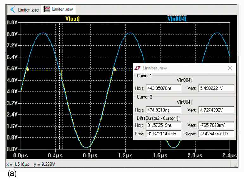Screen dimensions: 244x180
Task: Click Cursor 1 Horz value field
Action: pyautogui.click(x=163, y=88)
